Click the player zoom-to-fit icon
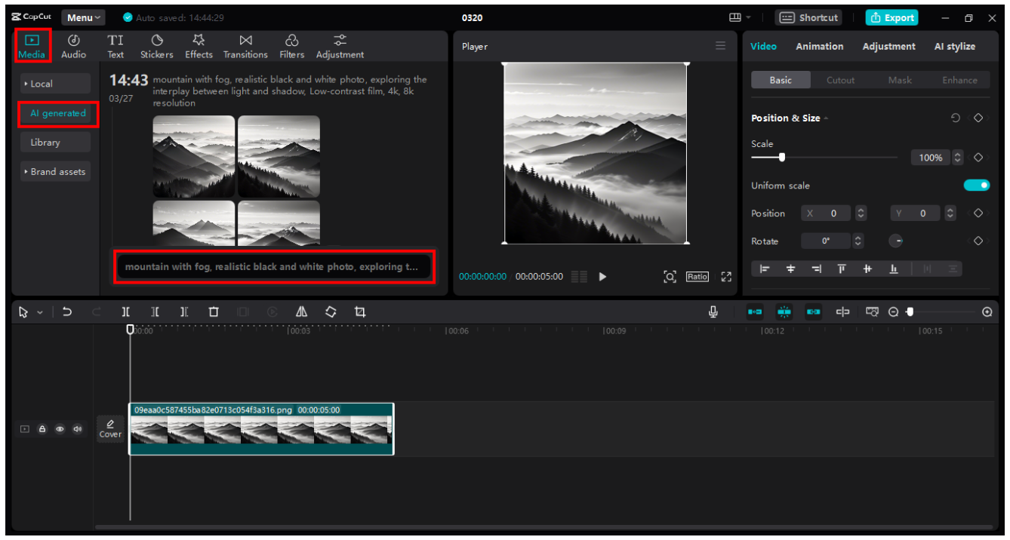The width and height of the screenshot is (1010, 540). (x=670, y=277)
